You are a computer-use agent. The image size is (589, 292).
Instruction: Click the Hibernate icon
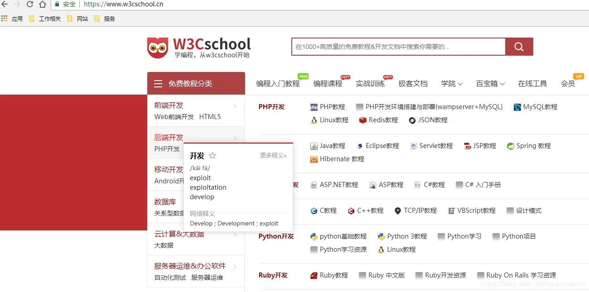314,159
